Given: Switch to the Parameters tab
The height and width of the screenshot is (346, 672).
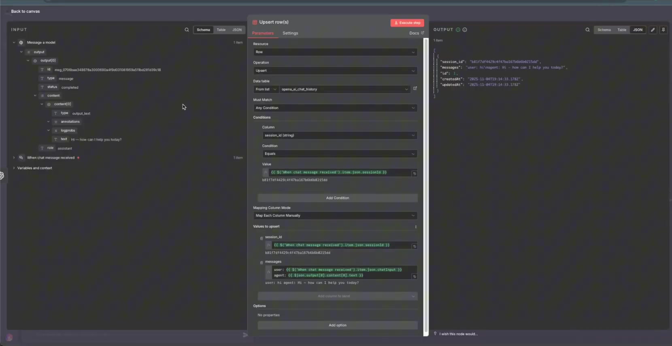Looking at the screenshot, I should 263,33.
